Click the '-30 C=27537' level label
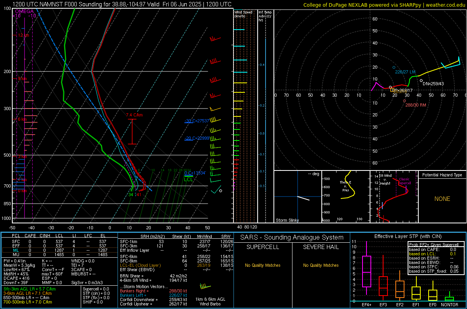The width and height of the screenshot is (467, 309). click(x=197, y=121)
